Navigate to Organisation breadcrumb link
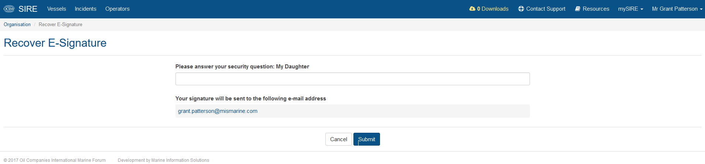 coord(17,25)
